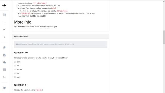Click the page vertical scrollbar thumb
This screenshot has height=93, width=165.
[x=164, y=37]
